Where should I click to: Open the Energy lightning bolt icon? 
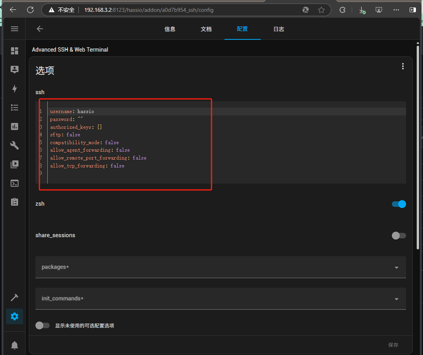click(15, 89)
